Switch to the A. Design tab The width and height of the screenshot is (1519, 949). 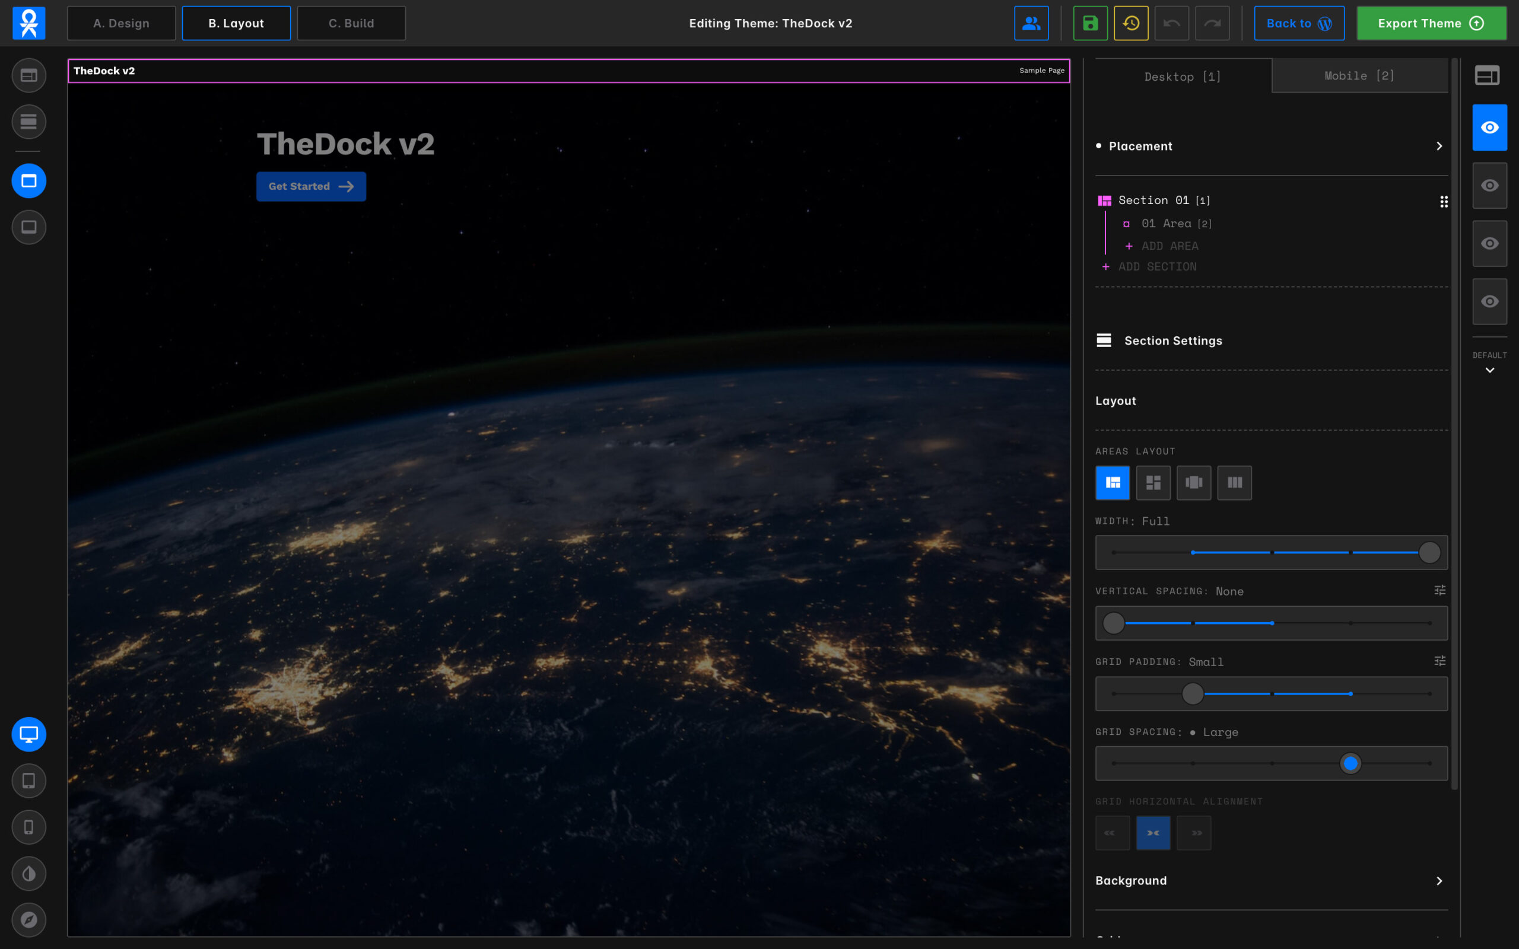[121, 23]
